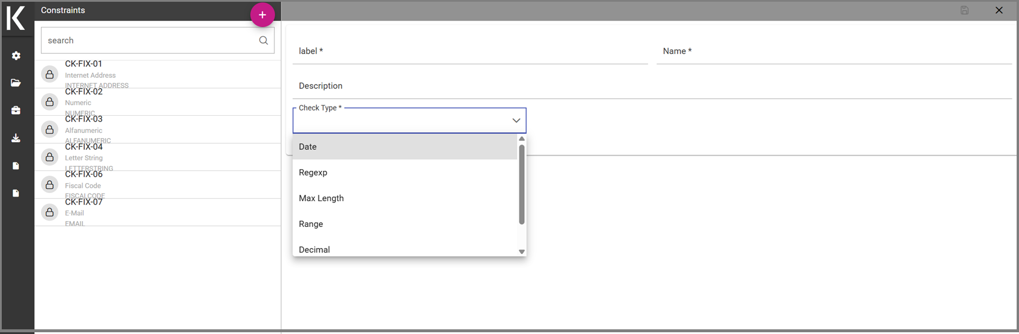Click into the Name field

coord(834,51)
